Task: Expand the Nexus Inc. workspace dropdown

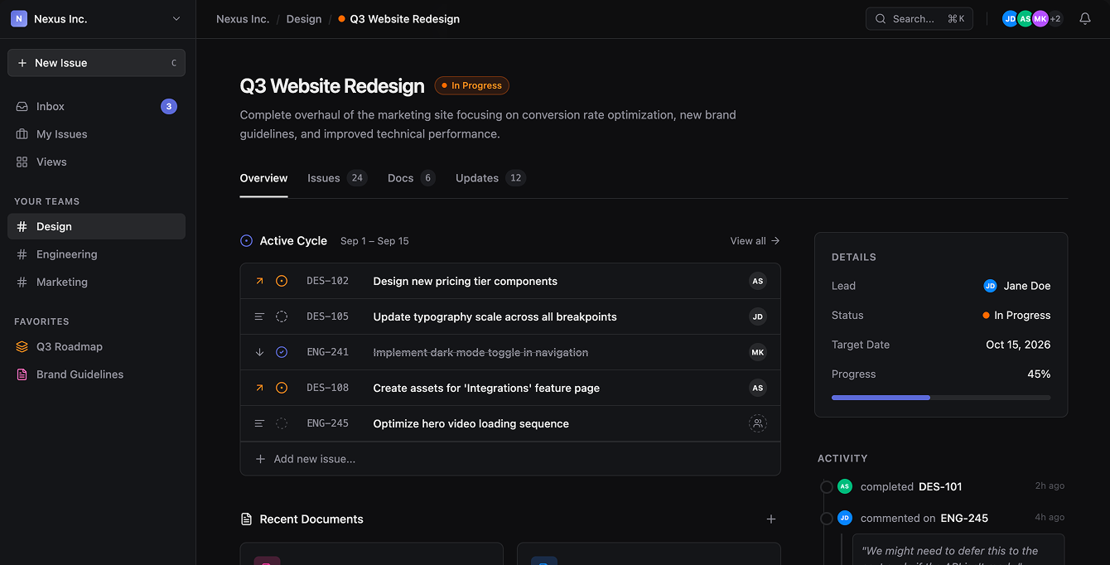Action: [97, 19]
